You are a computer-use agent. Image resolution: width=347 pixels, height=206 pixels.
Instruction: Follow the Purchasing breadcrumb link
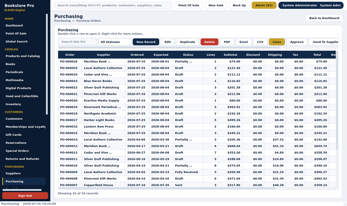coord(62,21)
